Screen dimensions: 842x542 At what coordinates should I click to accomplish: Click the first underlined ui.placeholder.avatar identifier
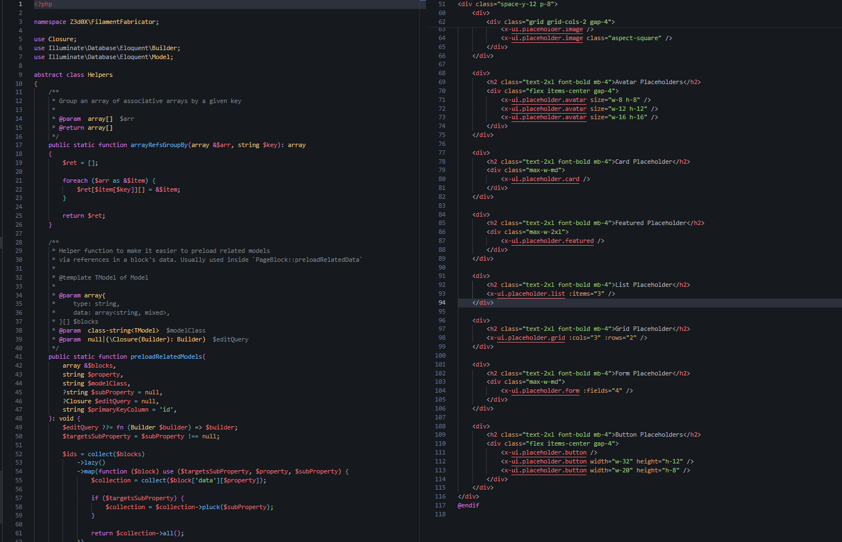[548, 100]
